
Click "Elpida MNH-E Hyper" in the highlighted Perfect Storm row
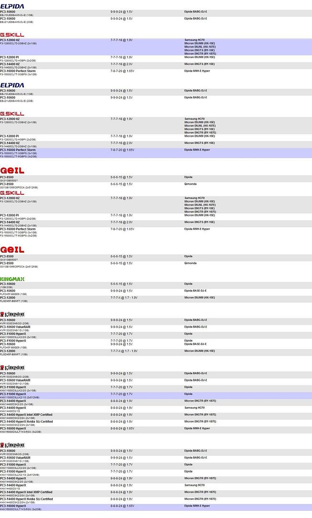197,150
